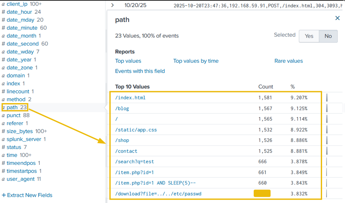Image resolution: width=345 pixels, height=203 pixels.
Task: Open the Top values report
Action: click(x=128, y=61)
